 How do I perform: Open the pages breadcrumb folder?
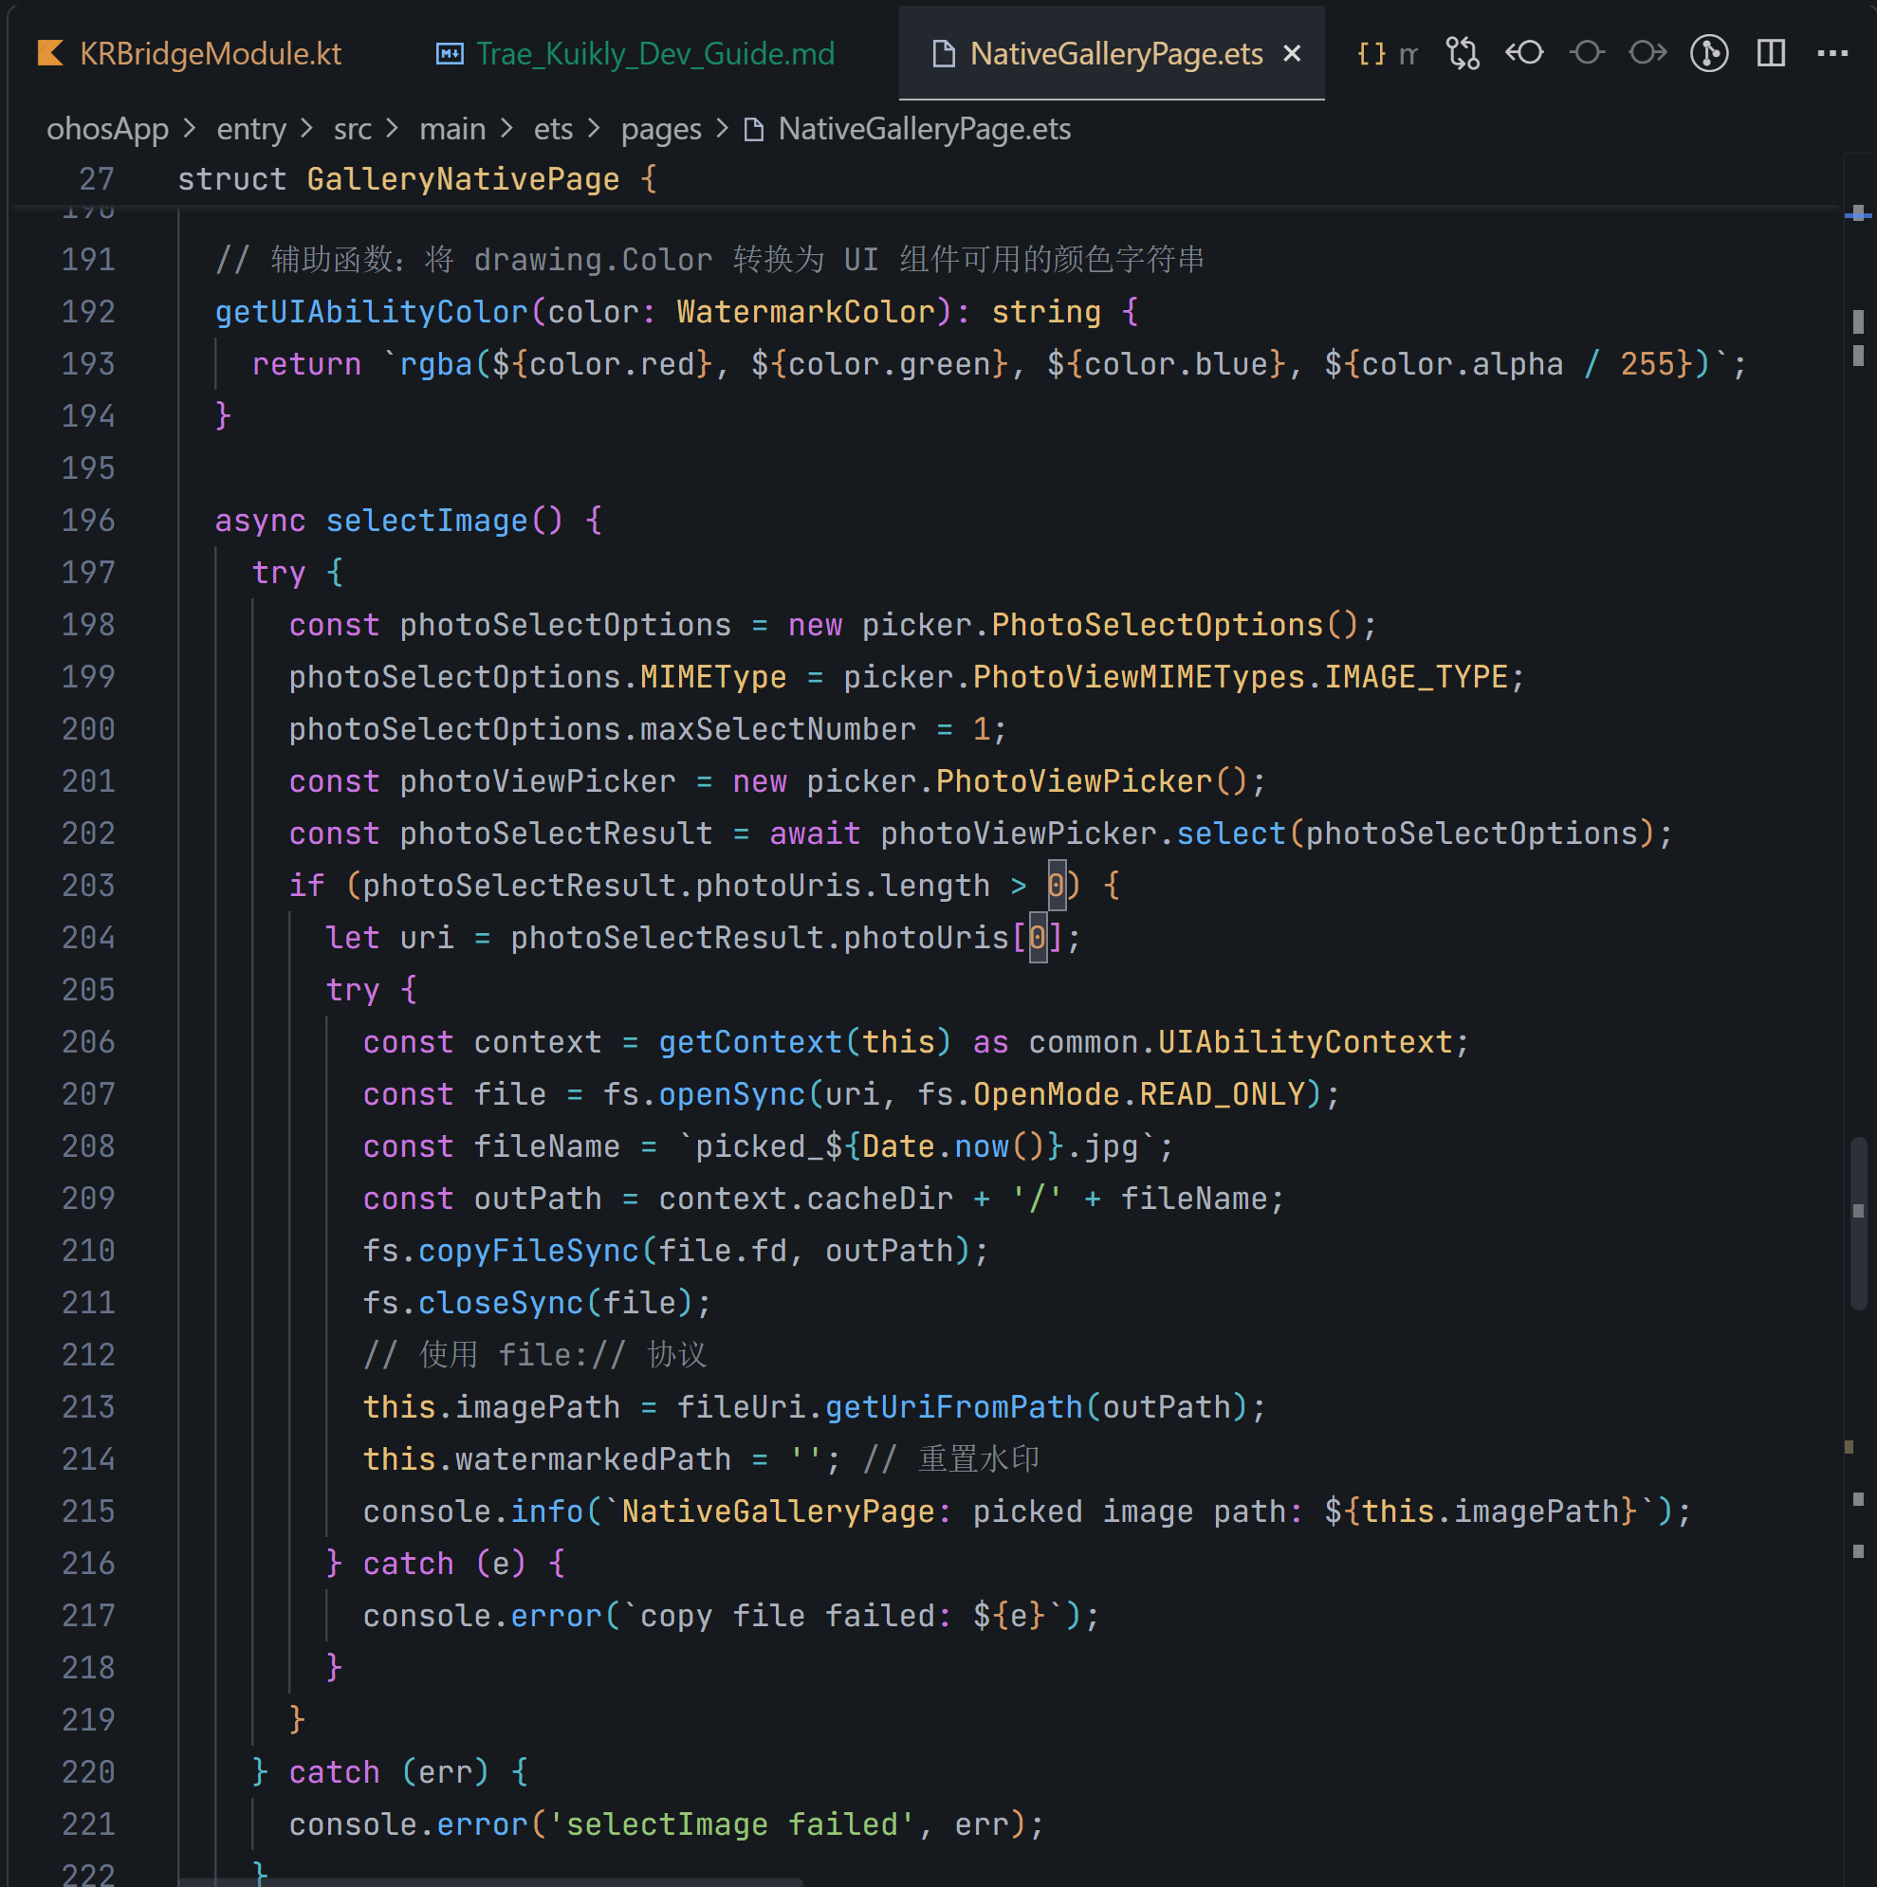click(660, 129)
